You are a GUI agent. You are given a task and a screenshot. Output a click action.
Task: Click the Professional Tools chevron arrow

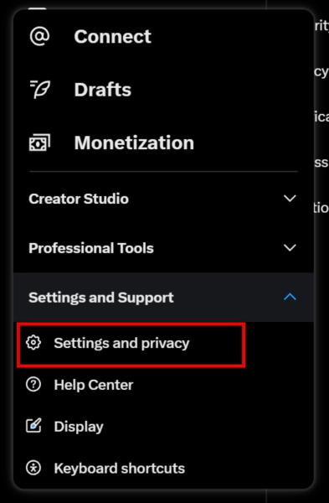click(290, 247)
